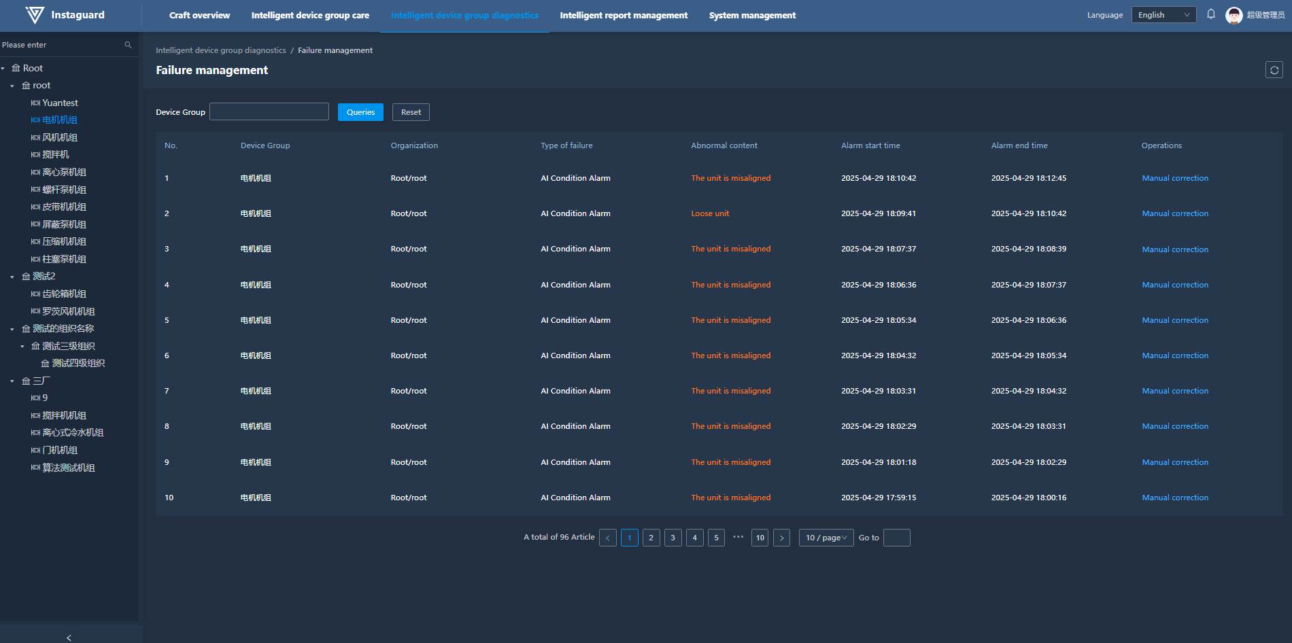Click the previous page arrow
This screenshot has width=1292, height=643.
click(x=608, y=538)
